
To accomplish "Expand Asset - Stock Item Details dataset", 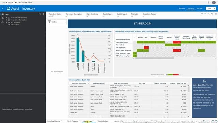I will coord(7,18).
